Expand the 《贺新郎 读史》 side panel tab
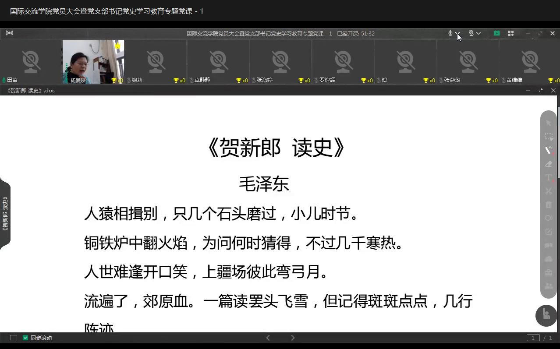The height and width of the screenshot is (349, 560). (5, 214)
